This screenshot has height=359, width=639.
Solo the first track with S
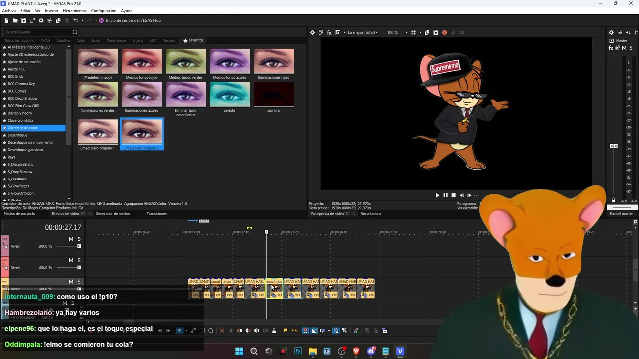pyautogui.click(x=79, y=239)
